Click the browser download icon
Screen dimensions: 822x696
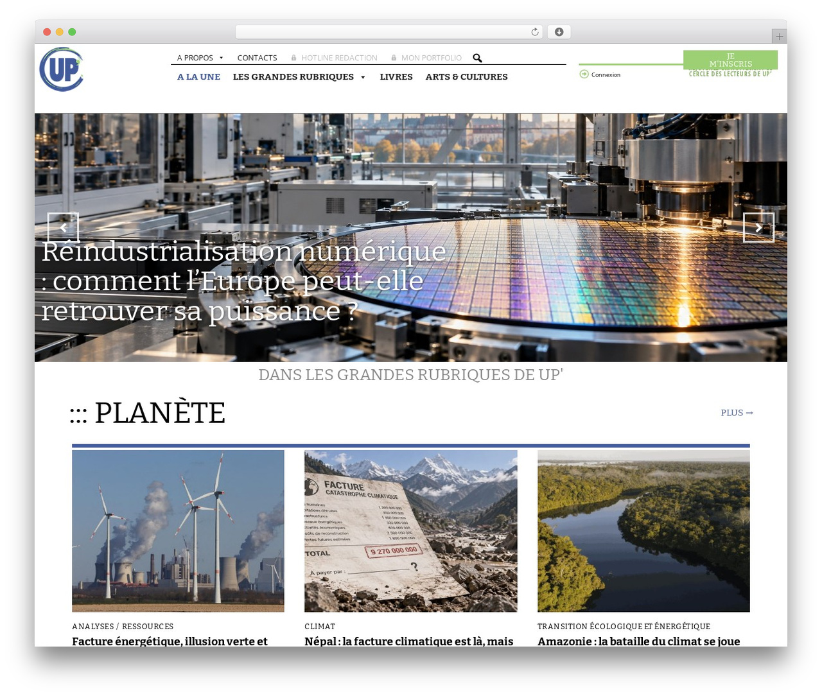tap(559, 32)
